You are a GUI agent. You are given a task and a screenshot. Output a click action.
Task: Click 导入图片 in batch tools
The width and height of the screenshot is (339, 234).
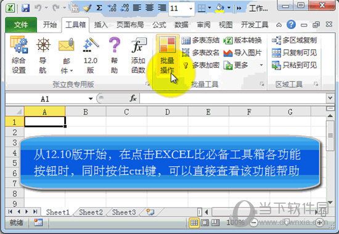(x=242, y=52)
